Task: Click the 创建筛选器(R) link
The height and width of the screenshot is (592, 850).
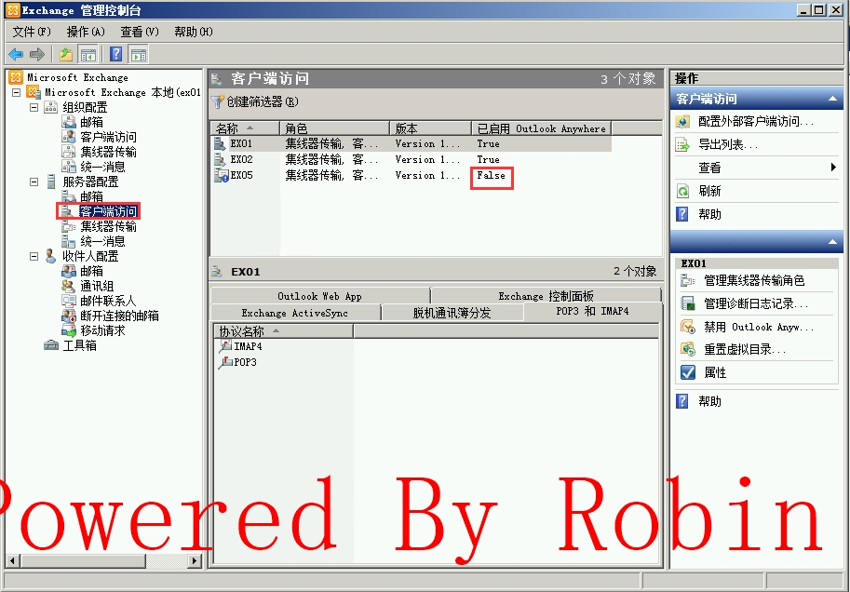Action: [263, 101]
